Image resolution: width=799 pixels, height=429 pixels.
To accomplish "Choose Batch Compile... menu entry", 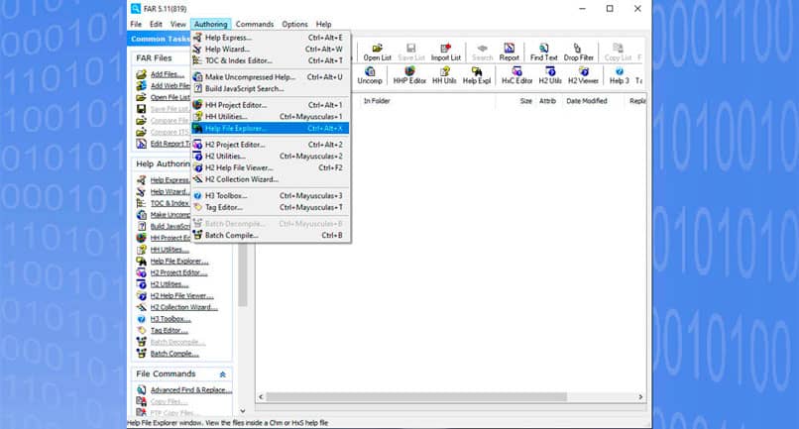I will click(270, 236).
